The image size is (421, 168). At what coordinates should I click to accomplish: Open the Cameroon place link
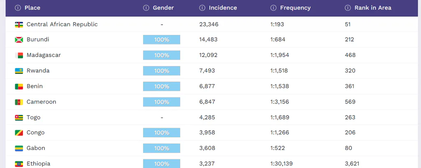42,102
